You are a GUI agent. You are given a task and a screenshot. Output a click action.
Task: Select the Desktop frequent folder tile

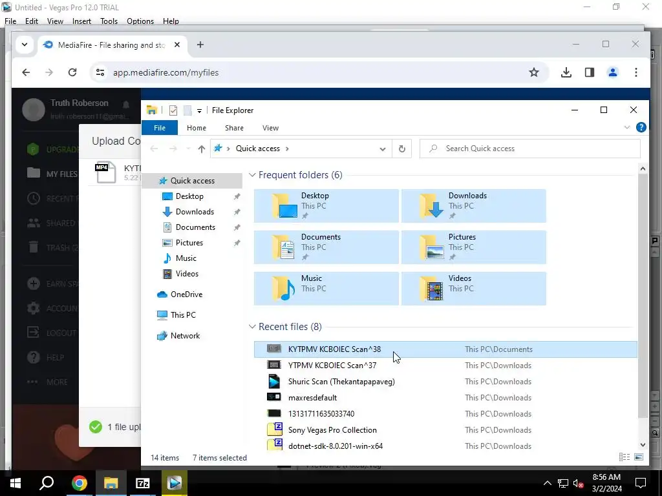pyautogui.click(x=326, y=206)
